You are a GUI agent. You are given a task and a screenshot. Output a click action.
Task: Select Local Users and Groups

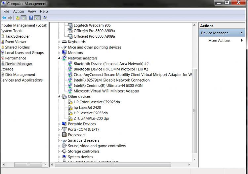point(24,53)
